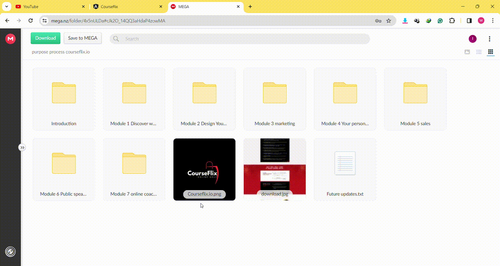Open the user avatar account menu
This screenshot has height=266, width=500.
(x=473, y=39)
